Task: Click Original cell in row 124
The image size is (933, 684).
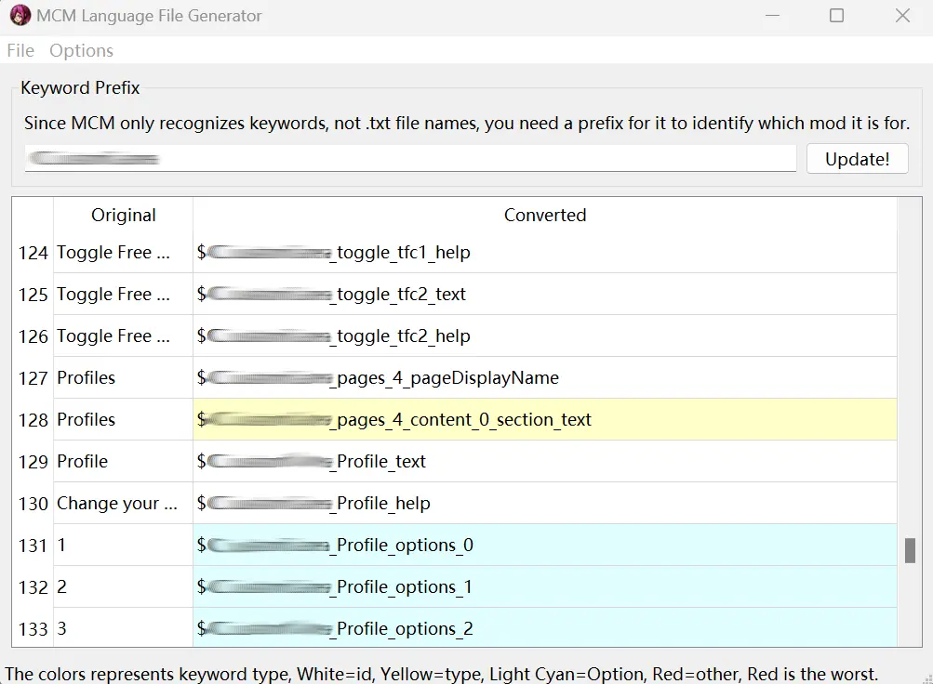Action: coord(123,253)
